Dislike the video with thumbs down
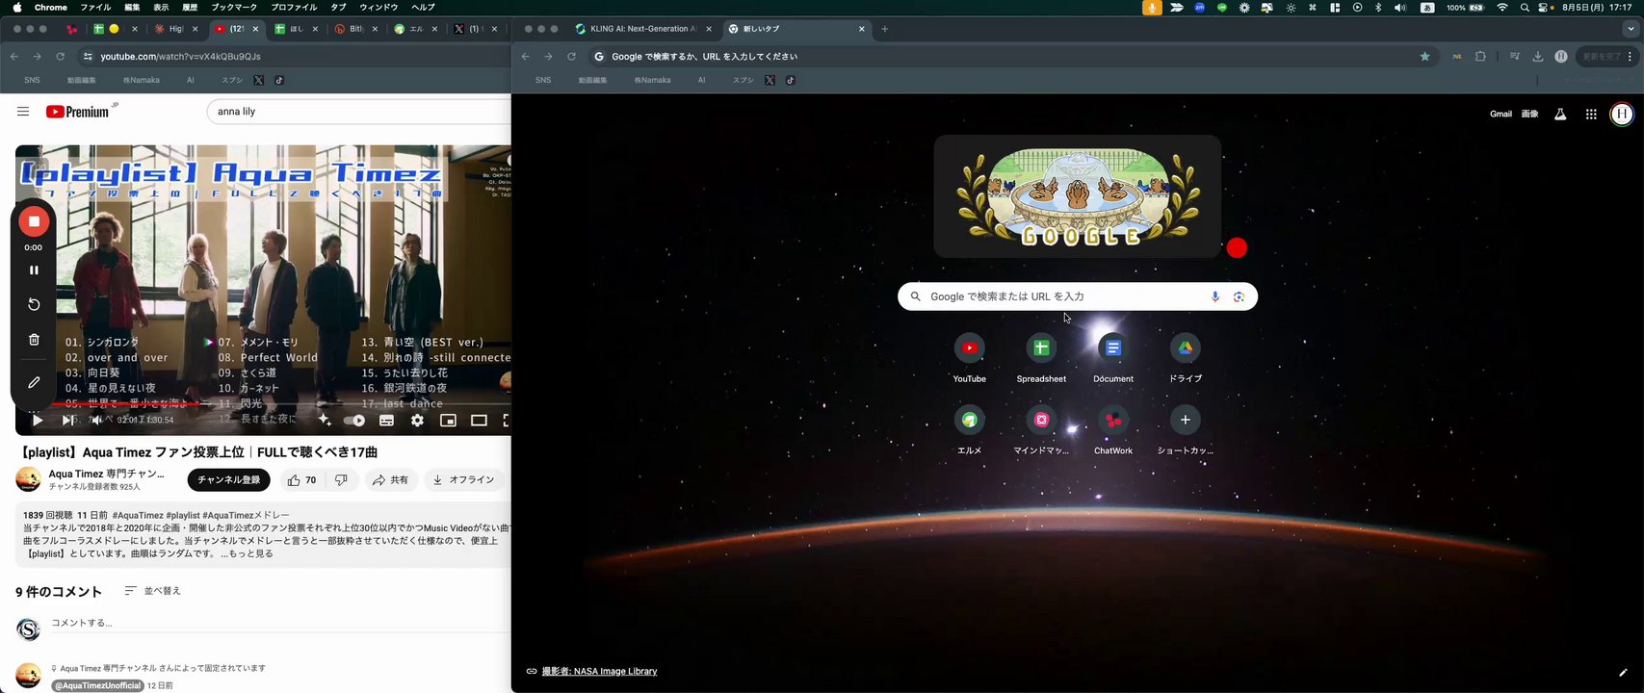This screenshot has height=693, width=1644. point(341,480)
